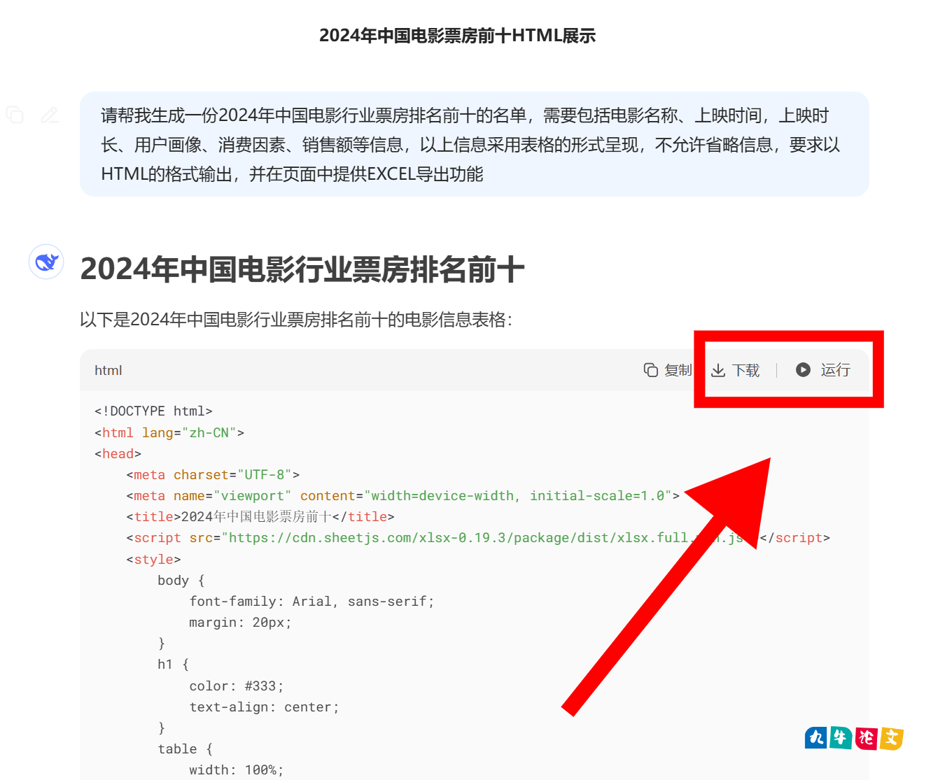
Task: Click the font-family: Arial, sans-serif line
Action: [x=311, y=602]
